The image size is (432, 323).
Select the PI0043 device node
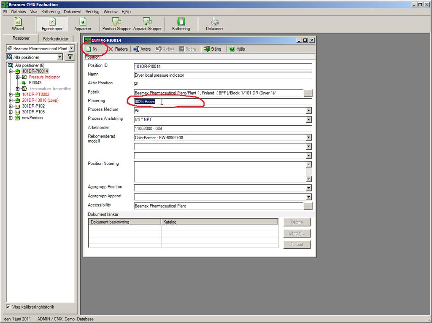click(x=35, y=83)
